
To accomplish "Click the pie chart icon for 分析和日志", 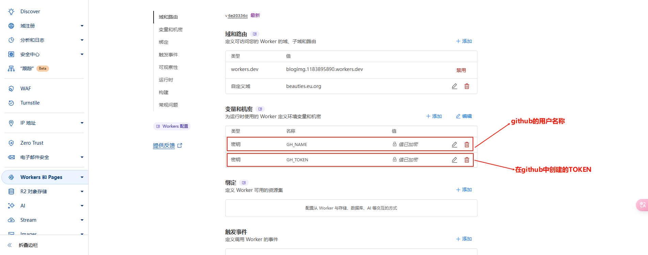I will (x=11, y=40).
